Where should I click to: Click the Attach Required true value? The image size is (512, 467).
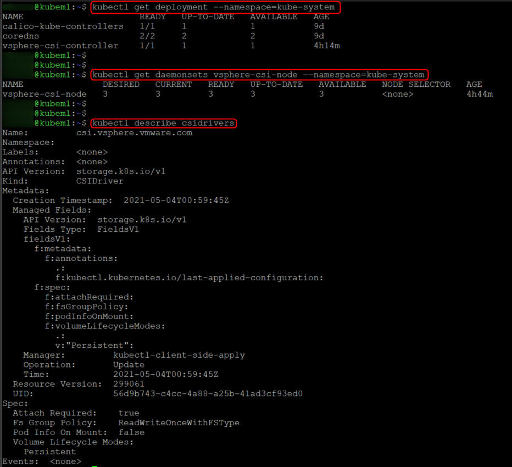point(129,413)
